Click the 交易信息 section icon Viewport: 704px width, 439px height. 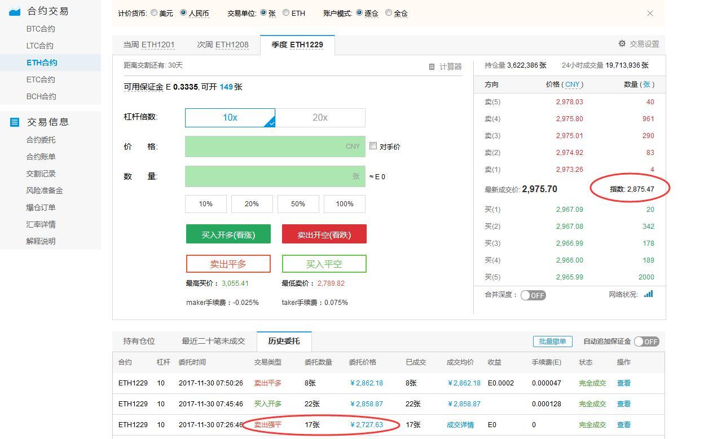tap(15, 122)
